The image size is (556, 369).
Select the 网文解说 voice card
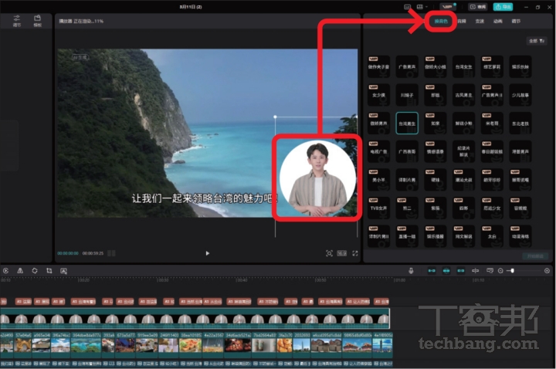pyautogui.click(x=464, y=236)
